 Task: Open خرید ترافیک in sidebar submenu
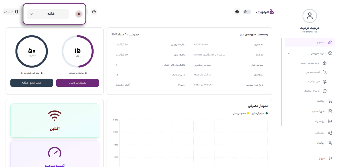pos(317,82)
